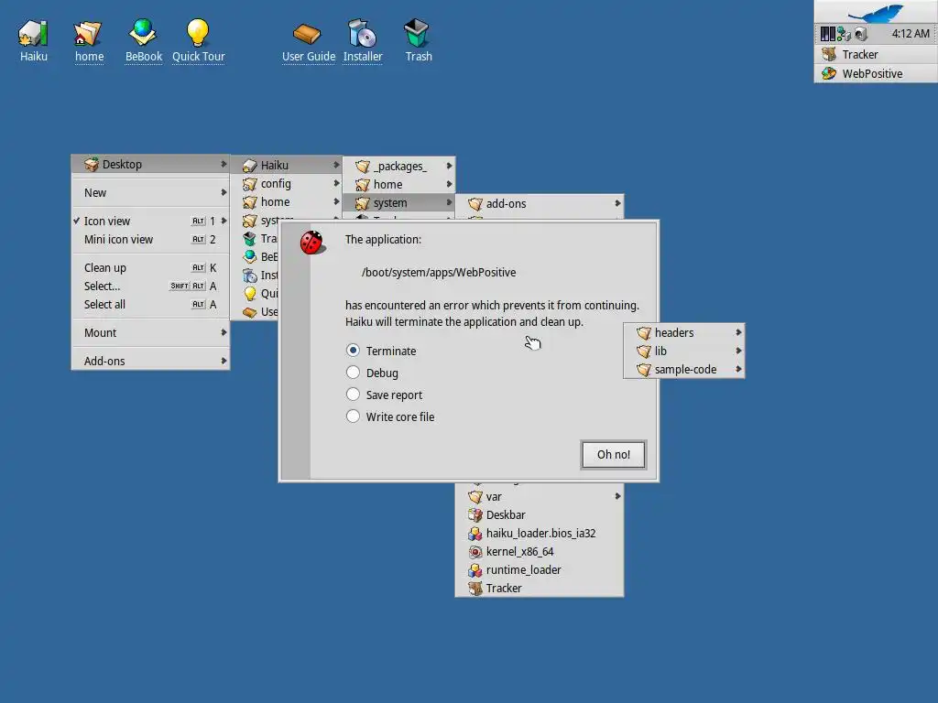Click the headers folder name
Image resolution: width=938 pixels, height=703 pixels.
click(674, 333)
